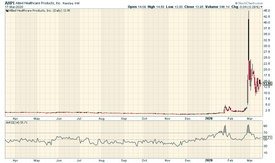
Task: Click the 25.0 price axis label
Action: point(267,57)
